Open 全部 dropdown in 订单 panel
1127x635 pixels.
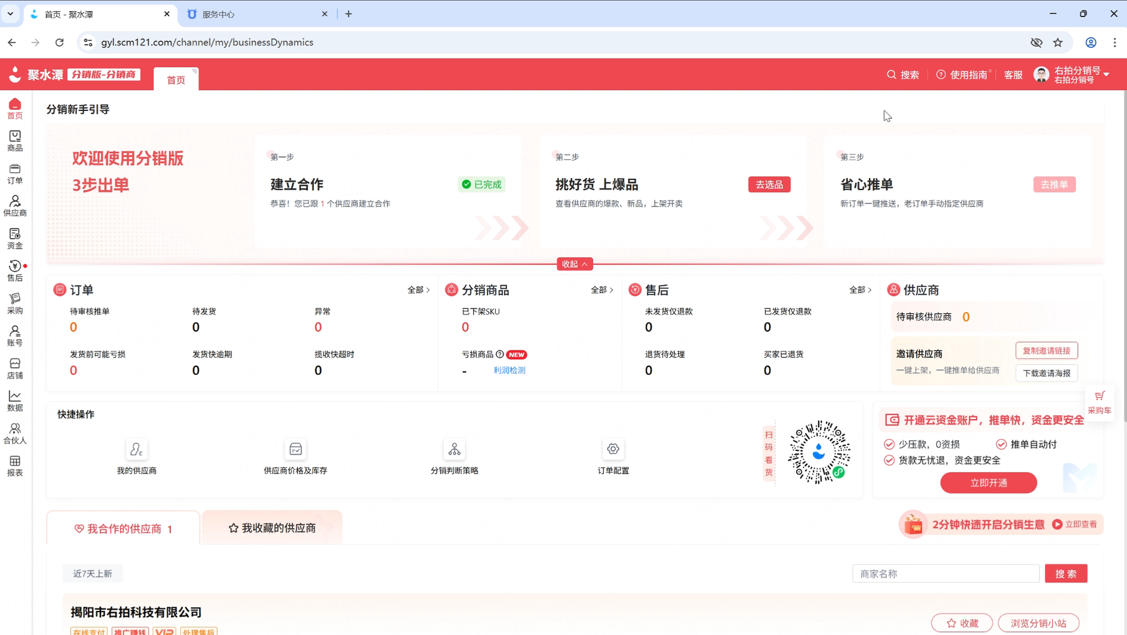[x=418, y=289]
